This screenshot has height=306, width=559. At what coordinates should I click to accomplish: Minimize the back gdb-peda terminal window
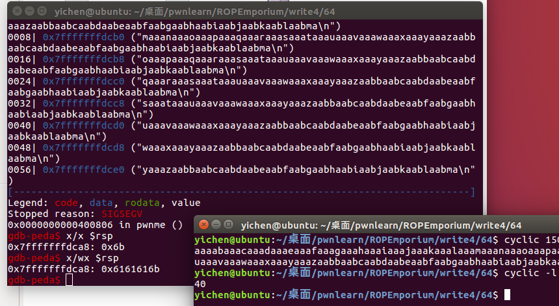[x=30, y=11]
